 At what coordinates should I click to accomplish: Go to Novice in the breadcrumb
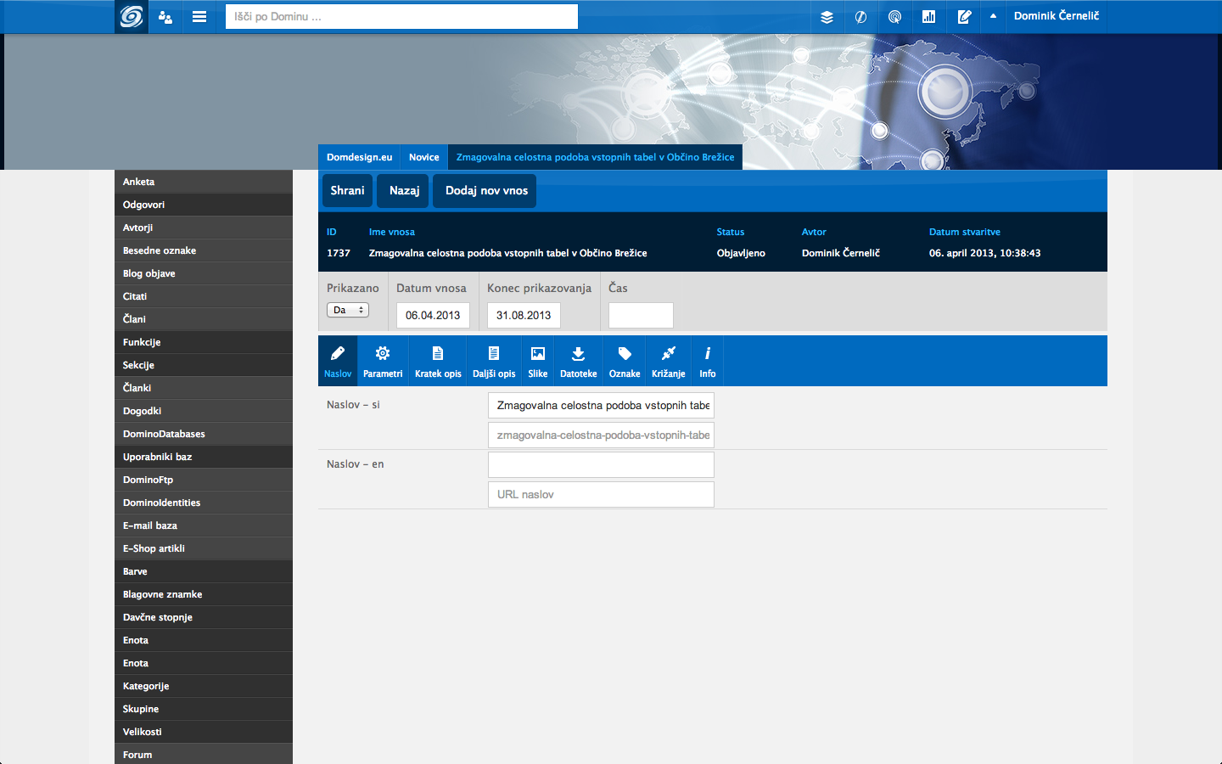coord(423,157)
